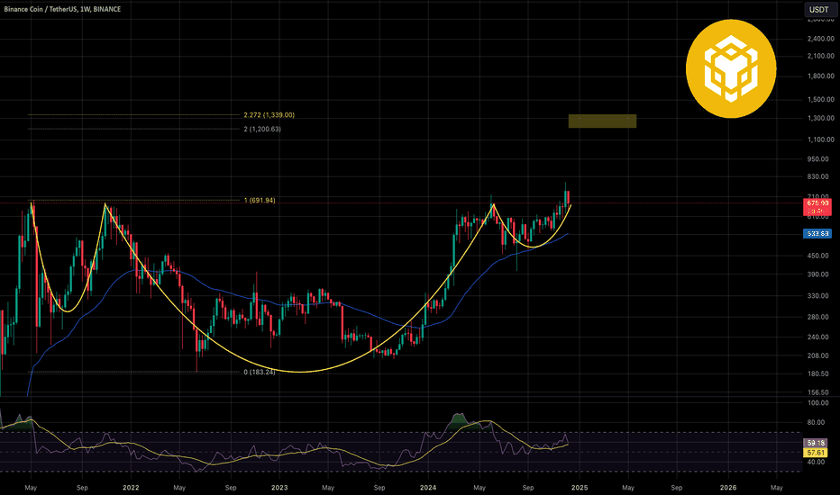Open the USDT currency selector

(x=819, y=10)
